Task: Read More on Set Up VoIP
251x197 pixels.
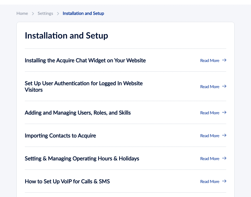Action: 210,181
